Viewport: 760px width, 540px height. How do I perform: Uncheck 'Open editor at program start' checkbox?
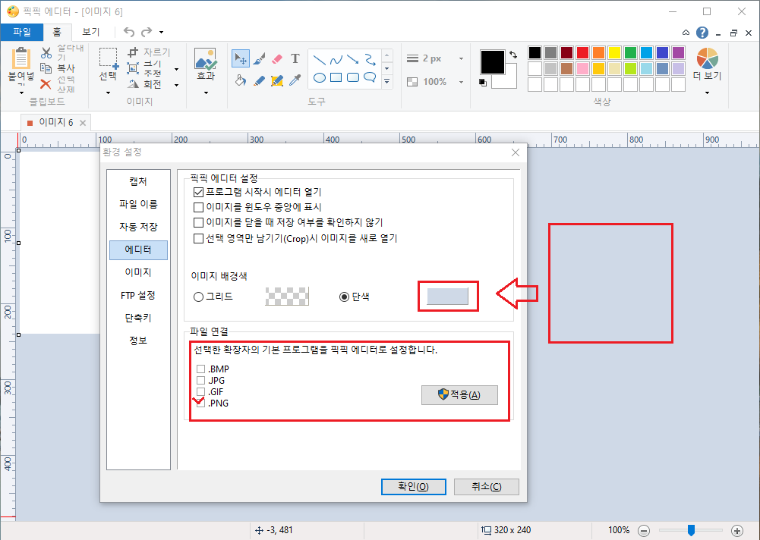point(198,193)
